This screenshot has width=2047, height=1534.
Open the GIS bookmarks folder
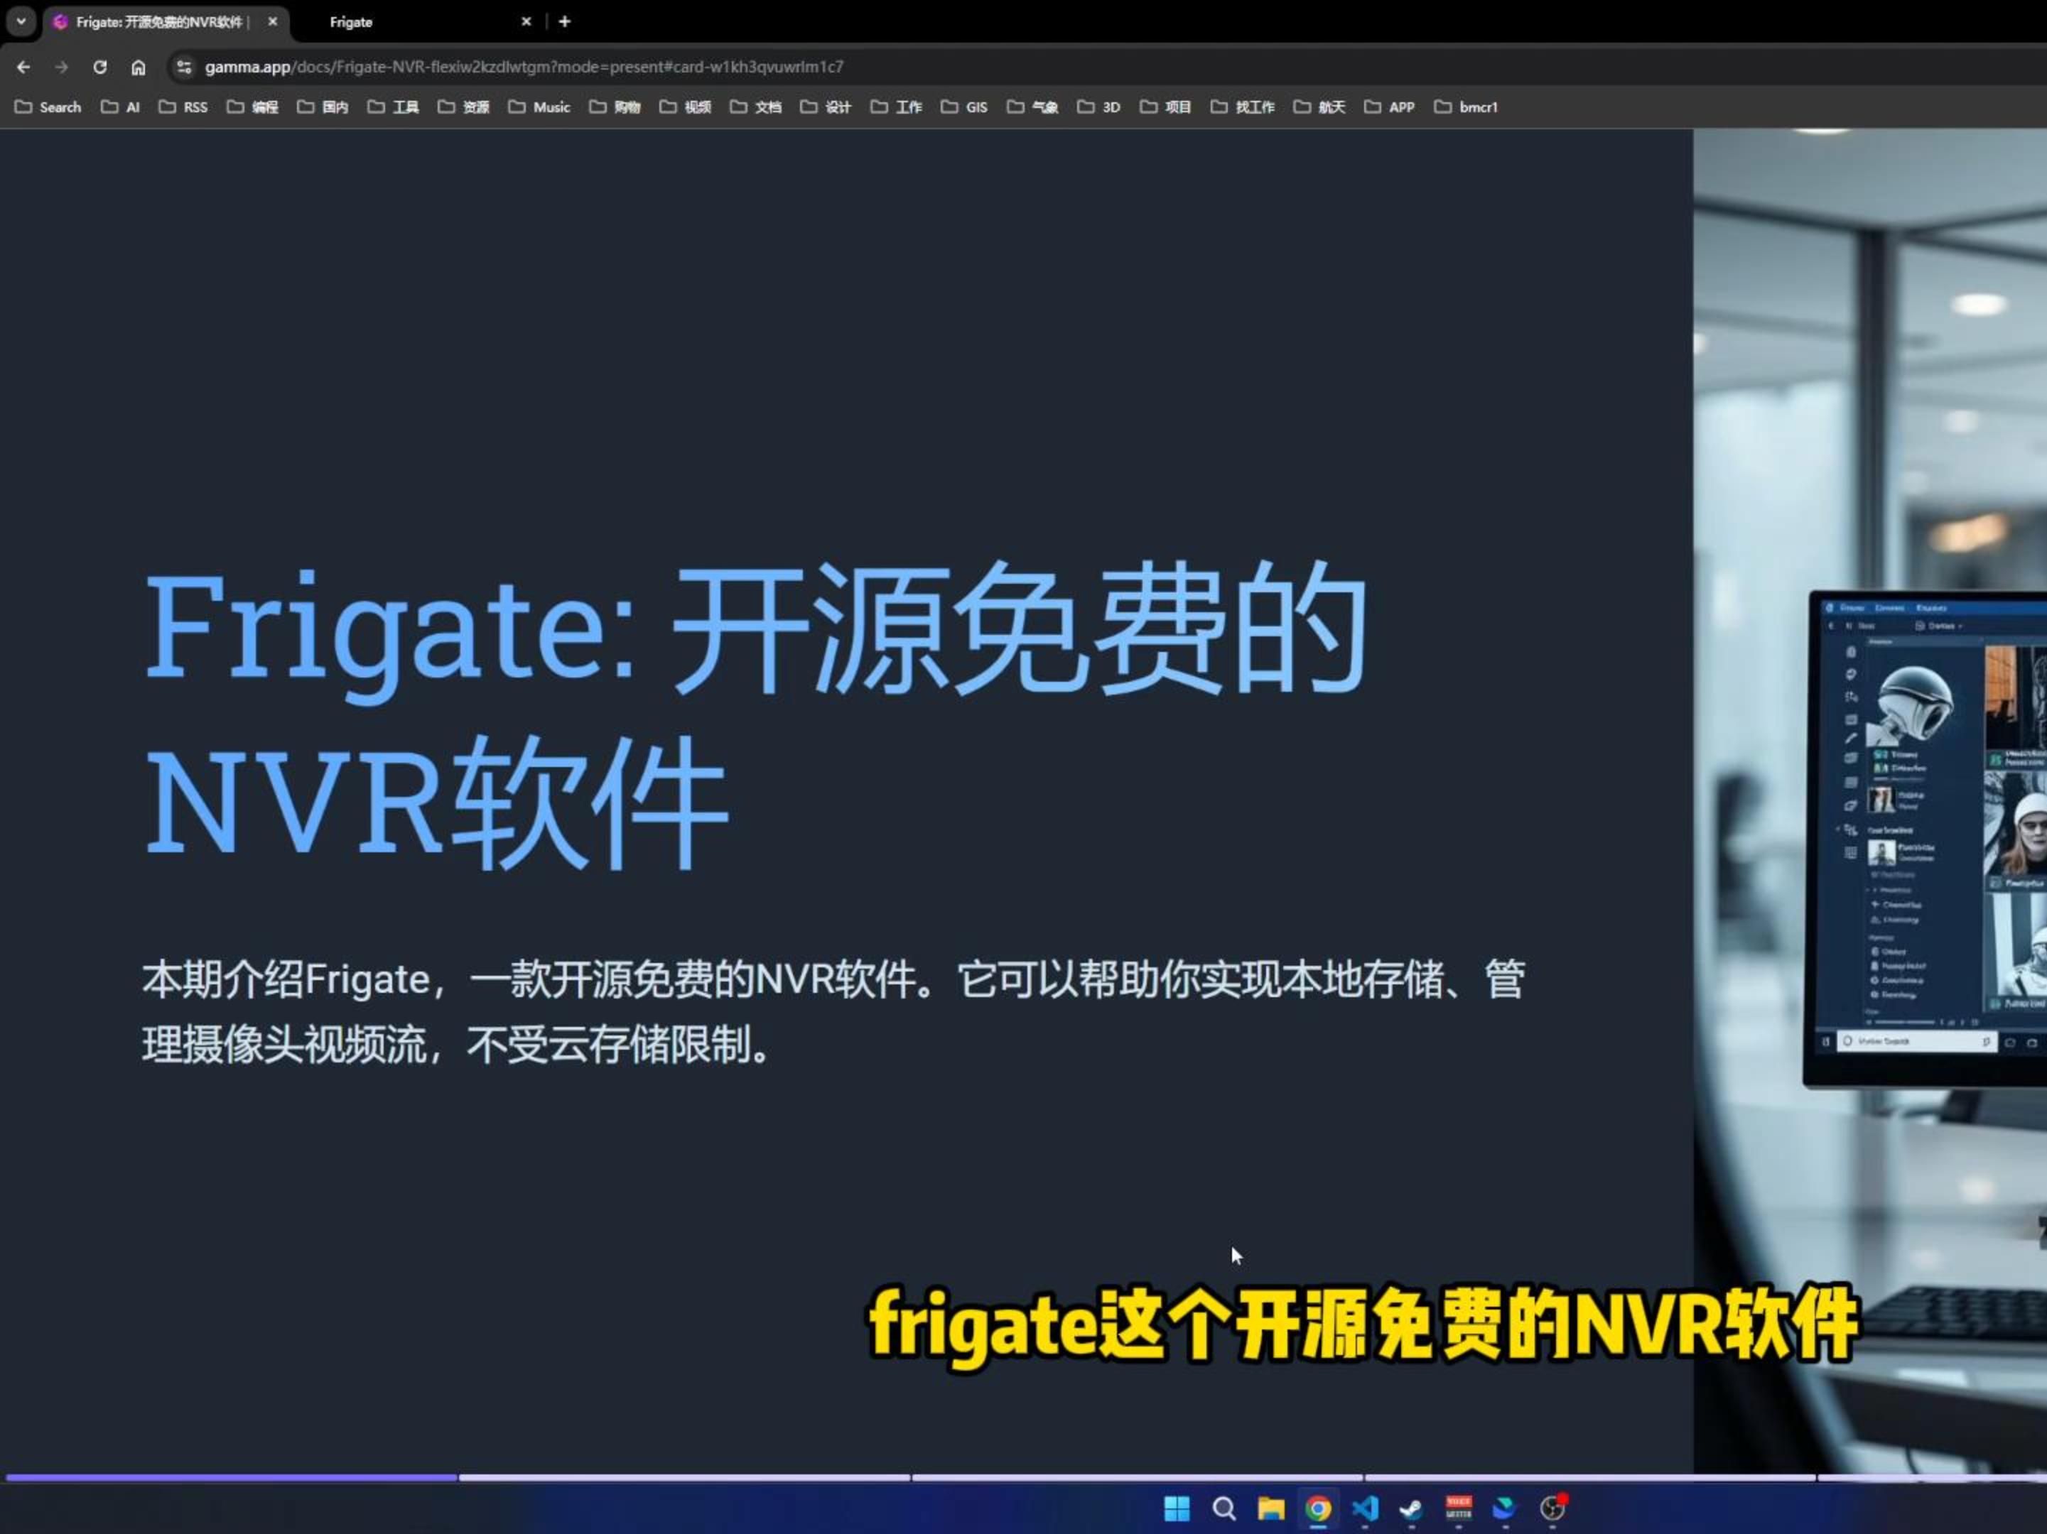pos(964,107)
